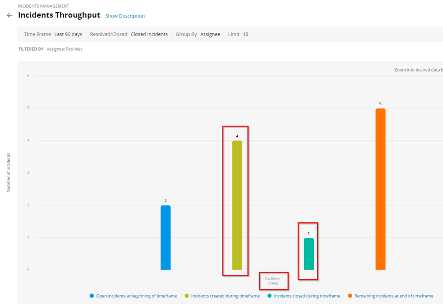Click the blue legend dot icon
Image resolution: width=443 pixels, height=304 pixels.
click(92, 296)
